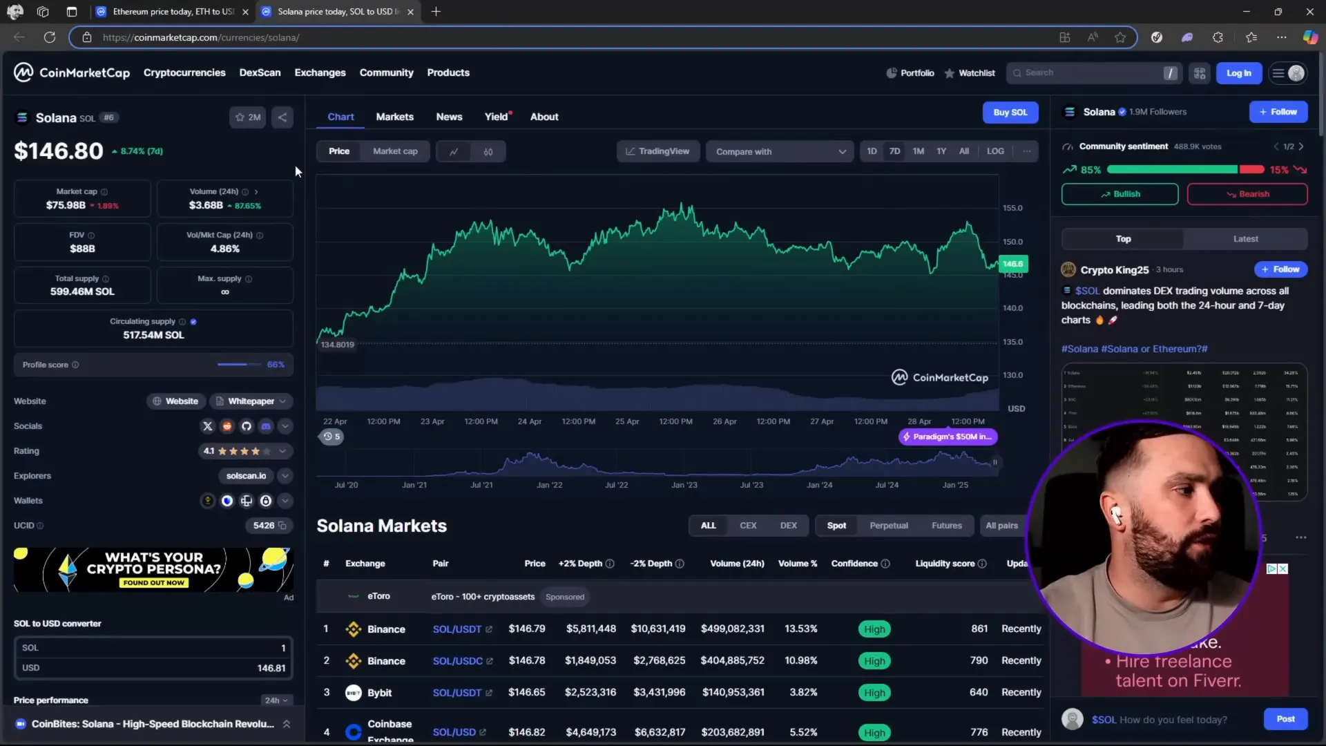Expand the Explorers list chevron

[285, 476]
